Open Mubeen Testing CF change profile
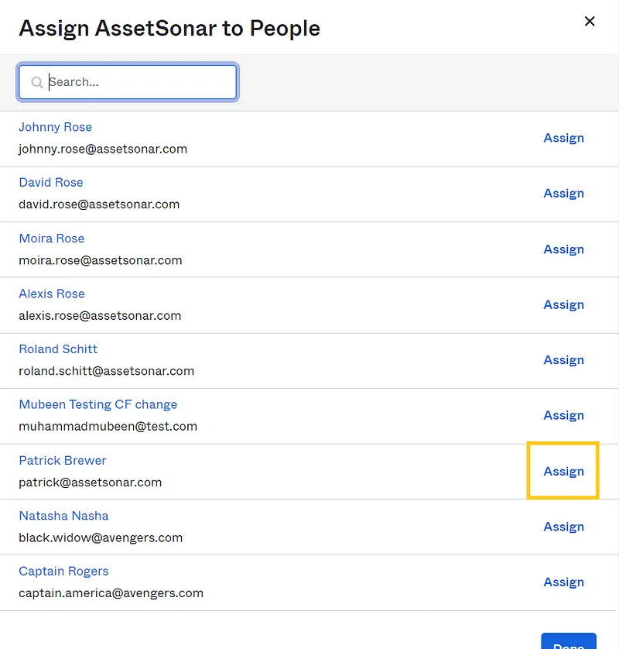 [x=97, y=404]
